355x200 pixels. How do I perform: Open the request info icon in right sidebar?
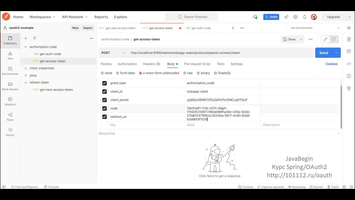click(x=349, y=76)
